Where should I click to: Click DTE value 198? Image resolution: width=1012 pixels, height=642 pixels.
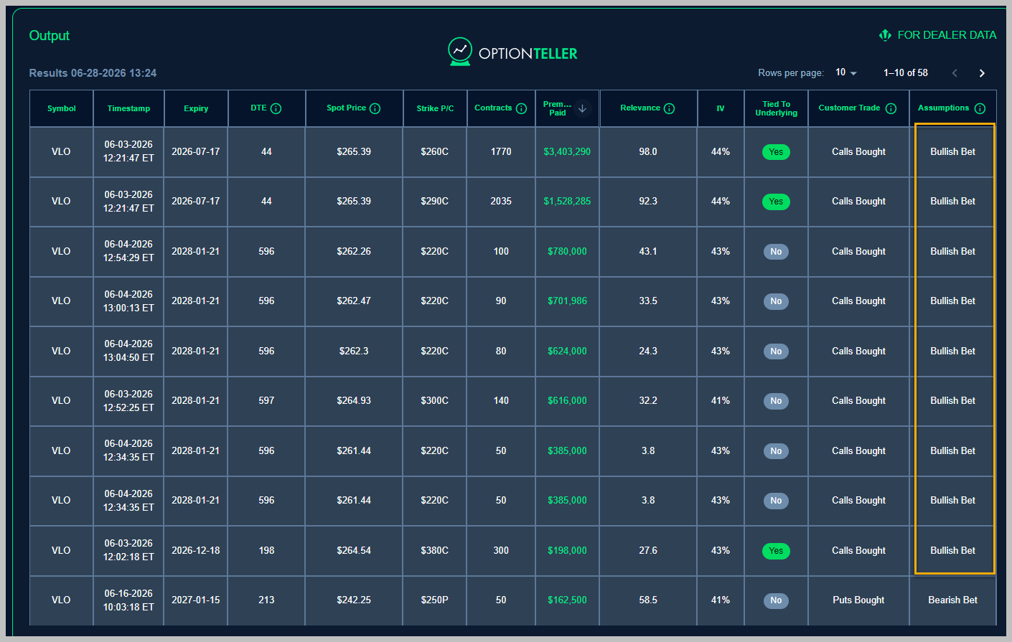pos(266,550)
